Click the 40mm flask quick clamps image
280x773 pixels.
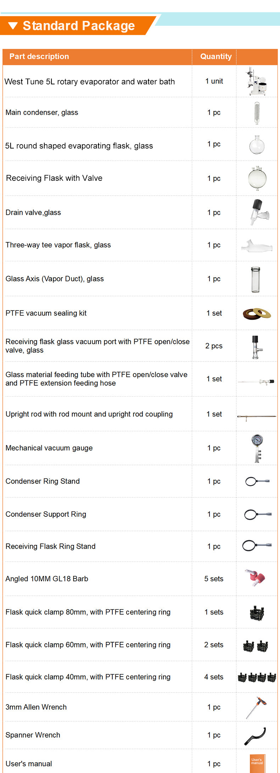coord(257,677)
